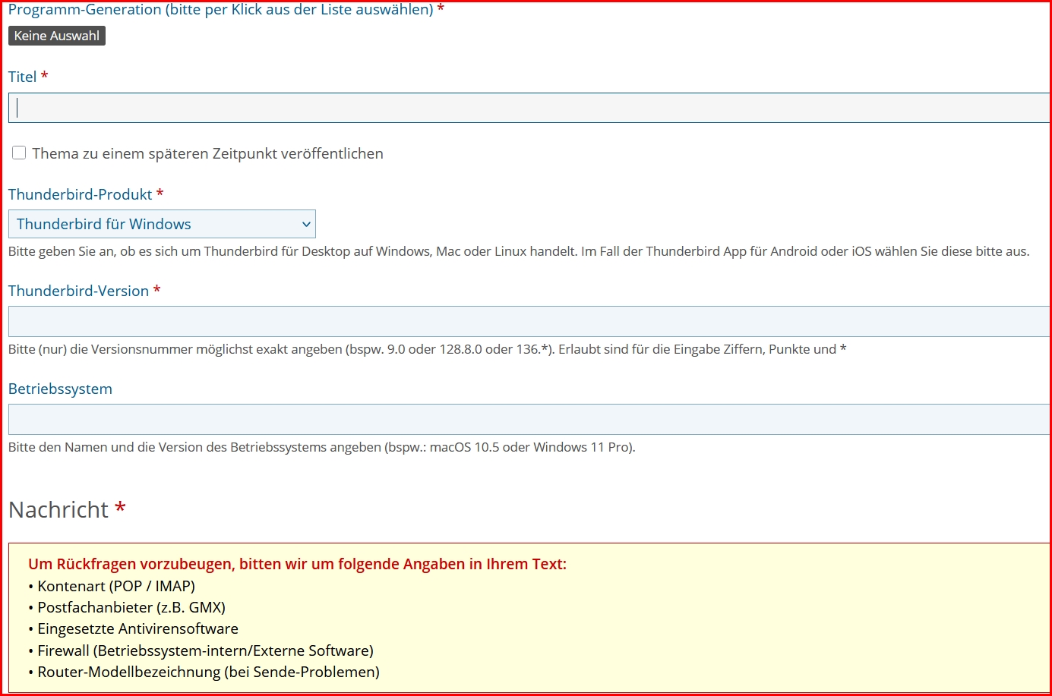This screenshot has height=696, width=1052.
Task: Enable publishing the Thema at a later time
Action: 19,153
